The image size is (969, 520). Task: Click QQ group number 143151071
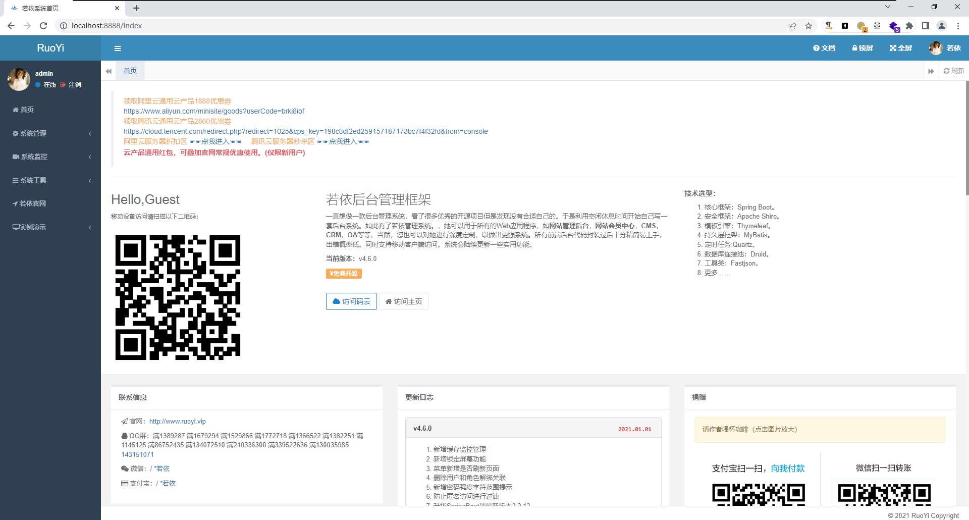click(x=138, y=454)
